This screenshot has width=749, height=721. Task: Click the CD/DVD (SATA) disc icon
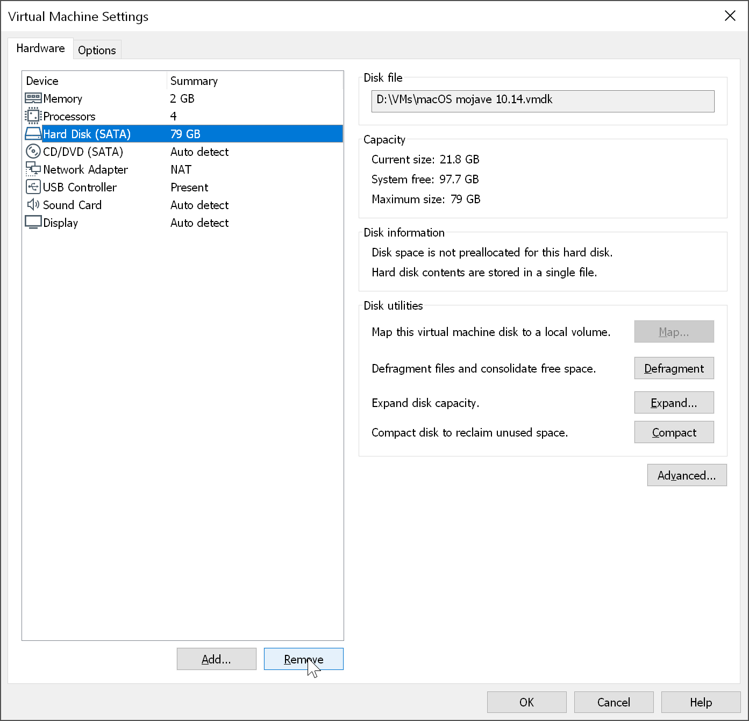click(x=33, y=152)
